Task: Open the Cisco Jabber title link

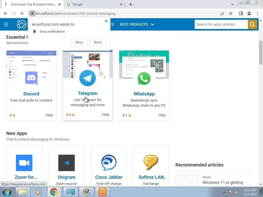Action: pos(109,177)
